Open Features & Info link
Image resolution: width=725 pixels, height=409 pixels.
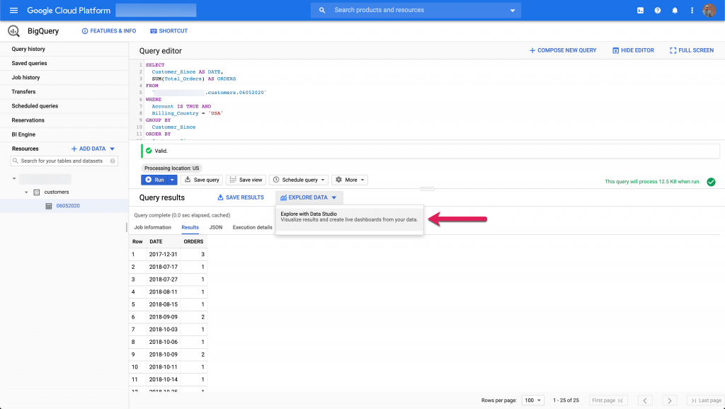click(108, 31)
